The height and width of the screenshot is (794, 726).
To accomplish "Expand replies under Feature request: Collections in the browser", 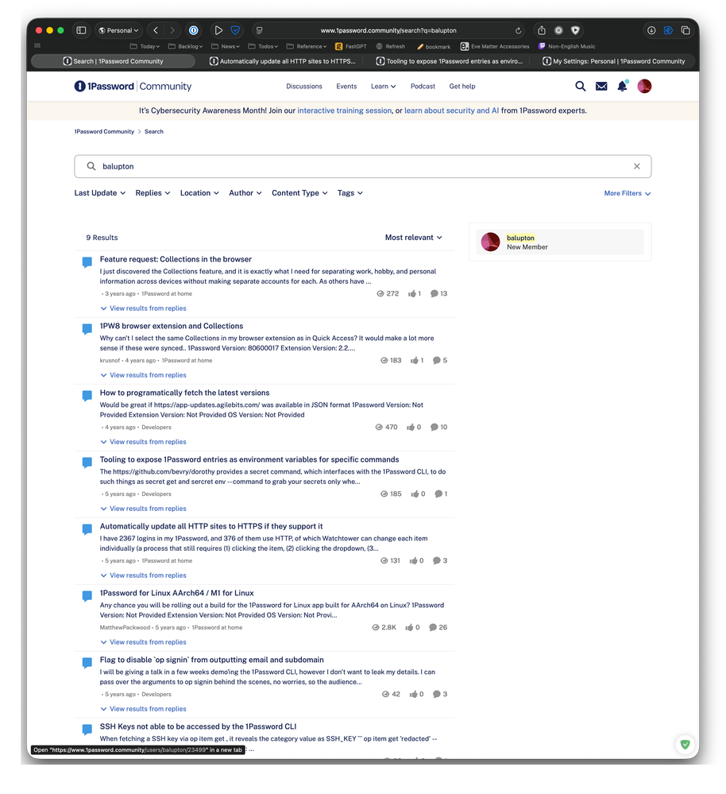I will (x=148, y=308).
